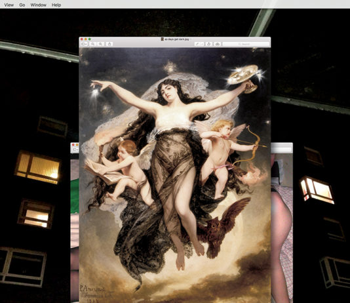Viewport: 350px width, 303px height.
Task: Minimize the front Preview window
Action: pyautogui.click(x=85, y=39)
